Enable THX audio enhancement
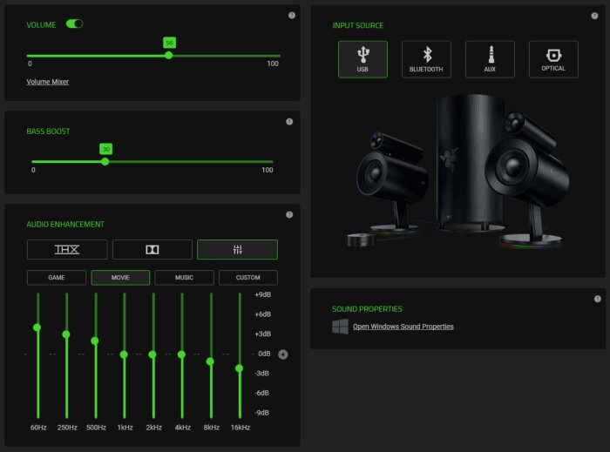Screen dimensions: 610x452 click(x=67, y=249)
